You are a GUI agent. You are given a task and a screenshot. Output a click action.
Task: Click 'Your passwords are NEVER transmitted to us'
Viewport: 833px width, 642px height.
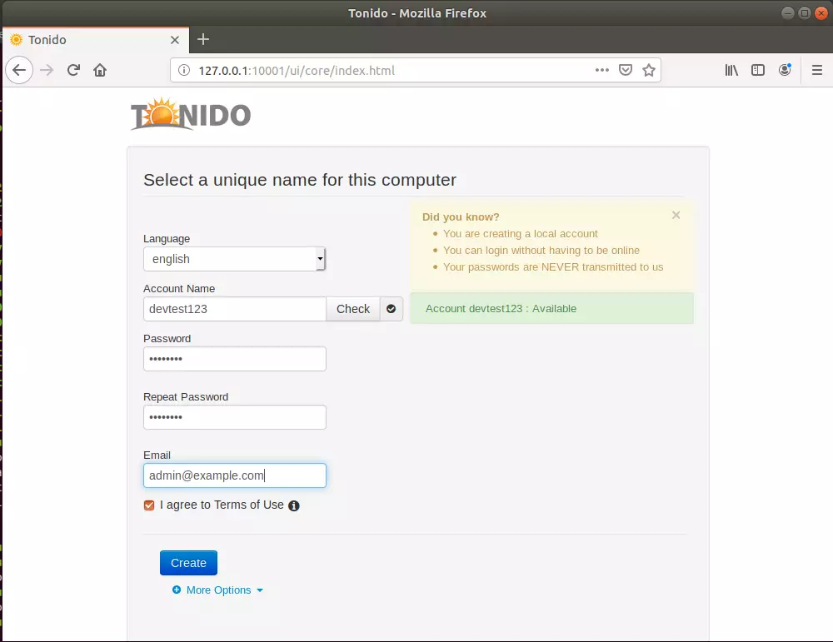553,266
